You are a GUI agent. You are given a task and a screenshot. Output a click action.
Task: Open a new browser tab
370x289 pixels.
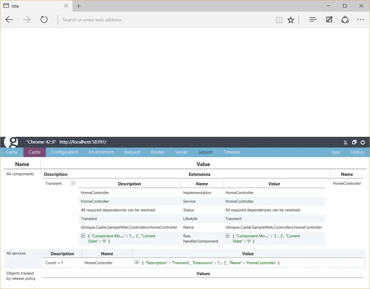[x=79, y=6]
